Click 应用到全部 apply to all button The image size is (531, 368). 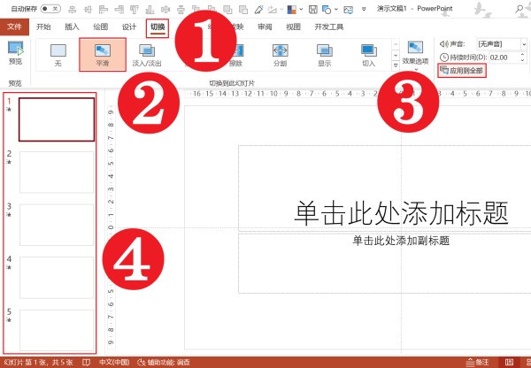pos(461,69)
